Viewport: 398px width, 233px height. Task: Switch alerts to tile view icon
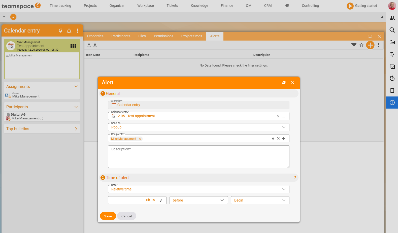(95, 45)
